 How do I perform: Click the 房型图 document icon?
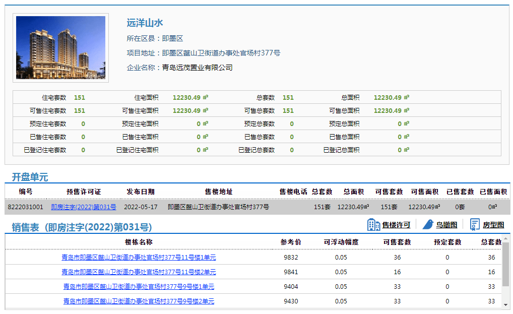tap(475, 225)
